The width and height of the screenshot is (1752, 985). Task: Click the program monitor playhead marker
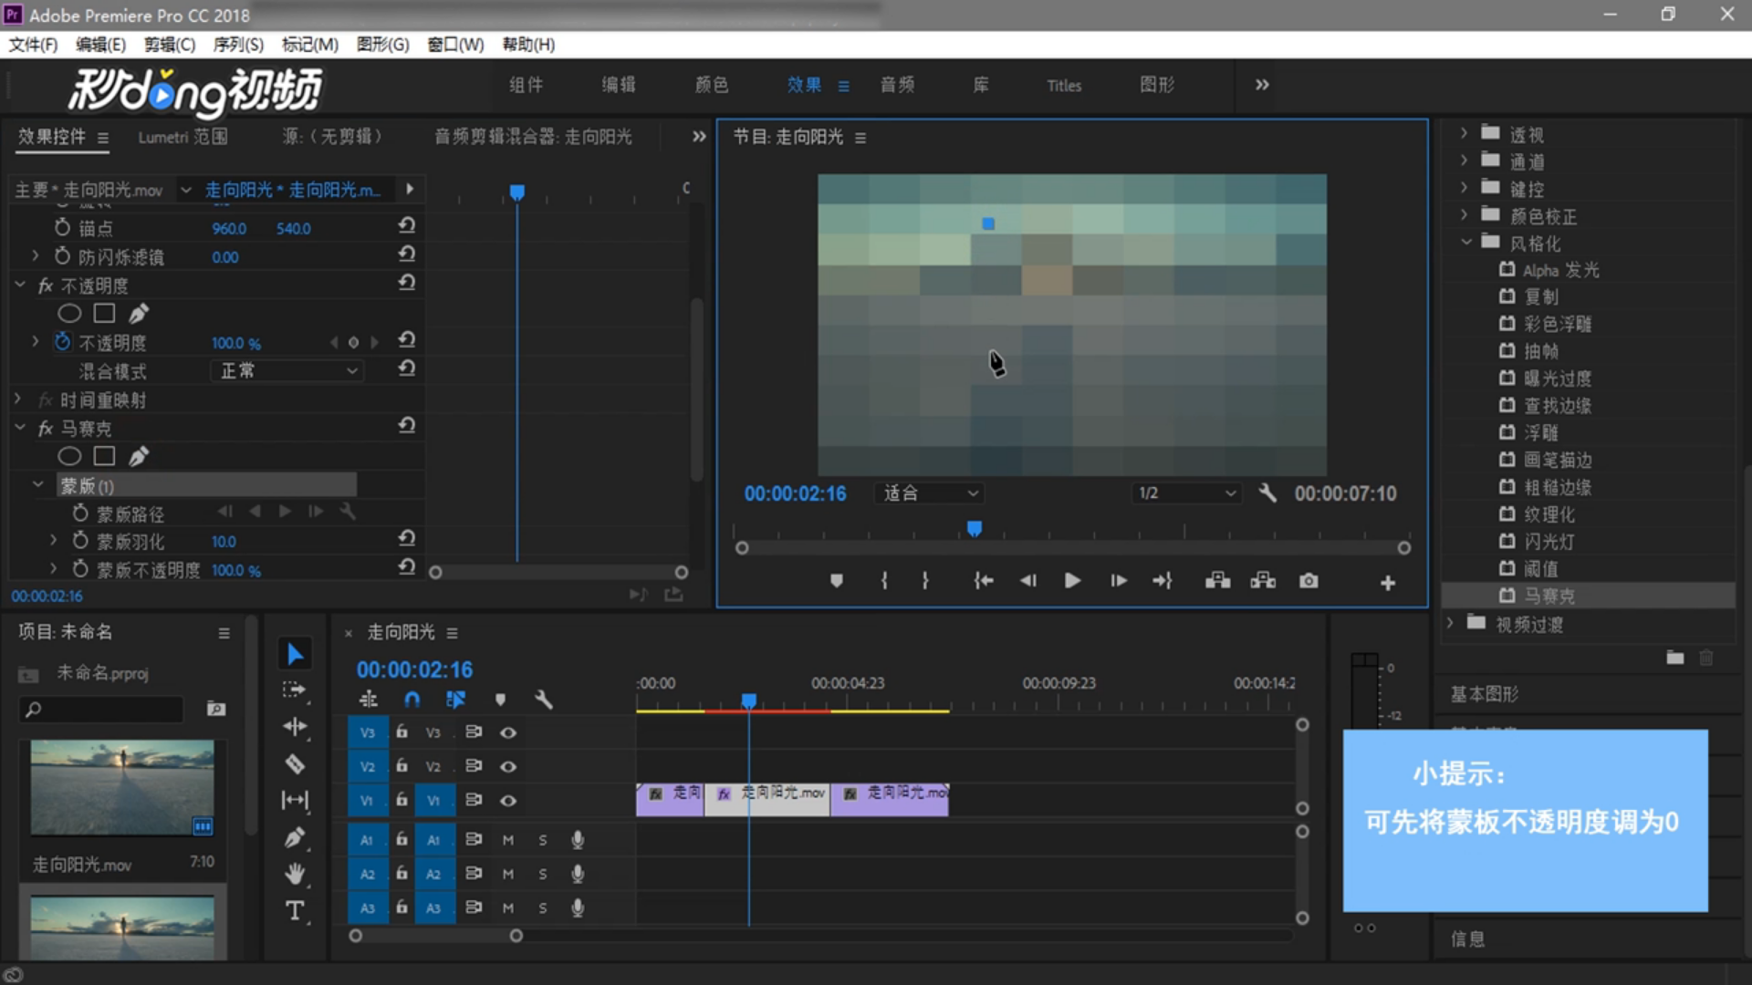[975, 529]
